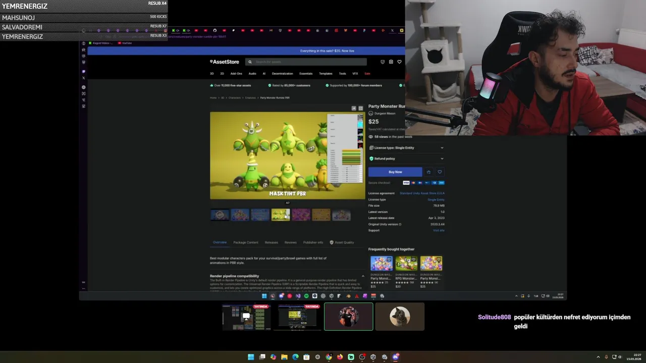Open the VFX category menu

coord(355,74)
